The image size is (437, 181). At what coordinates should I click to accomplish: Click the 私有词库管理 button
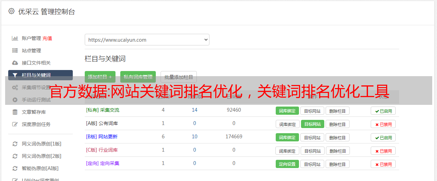[138, 77]
